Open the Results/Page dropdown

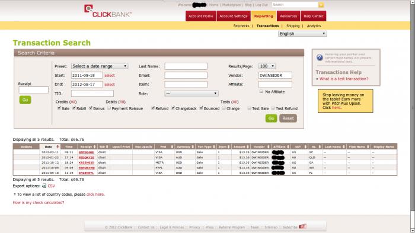tap(267, 66)
